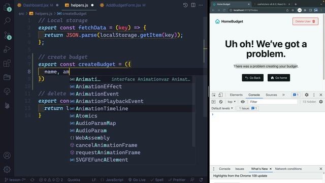Click the Go Back button
This screenshot has width=325, height=183.
click(x=253, y=78)
